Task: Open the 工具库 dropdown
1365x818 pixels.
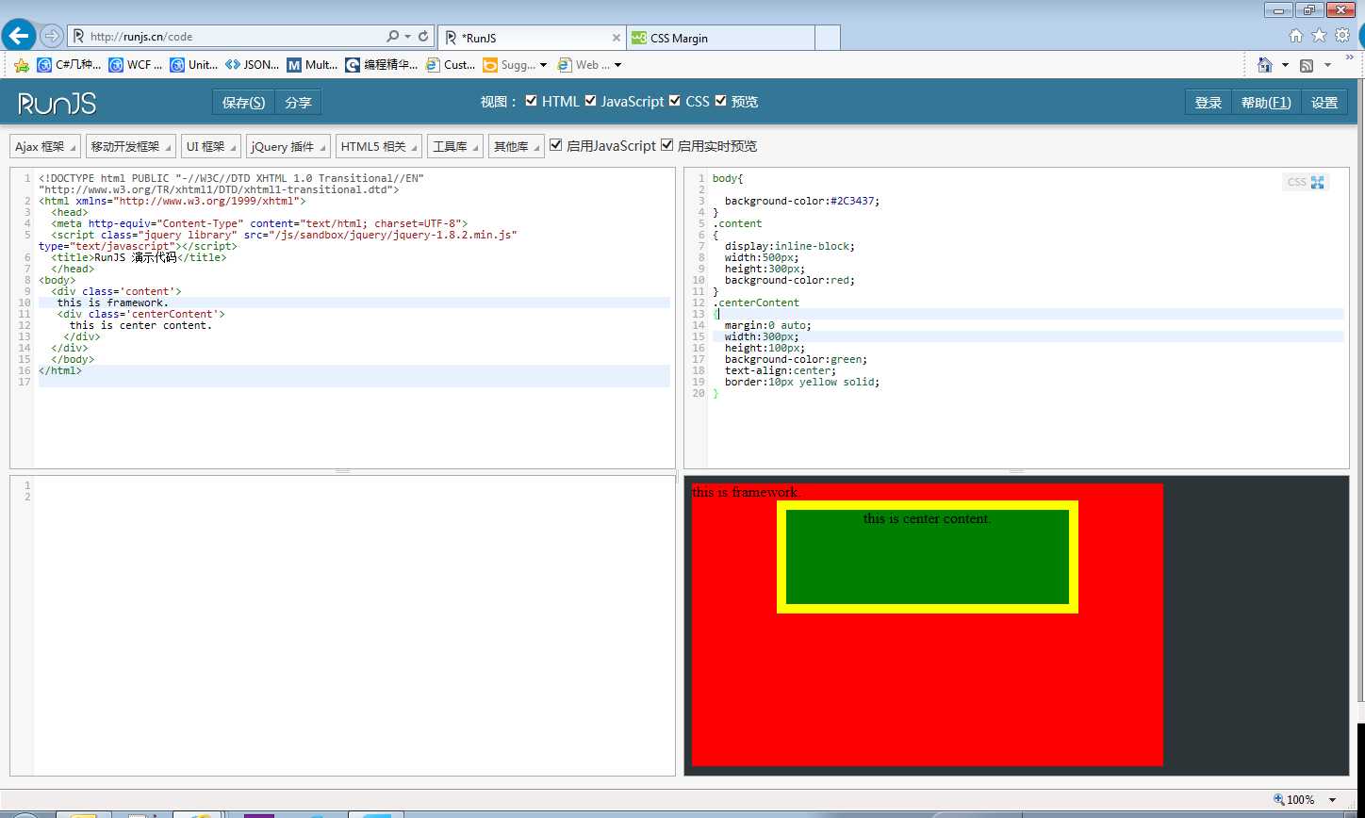Action: coord(455,146)
